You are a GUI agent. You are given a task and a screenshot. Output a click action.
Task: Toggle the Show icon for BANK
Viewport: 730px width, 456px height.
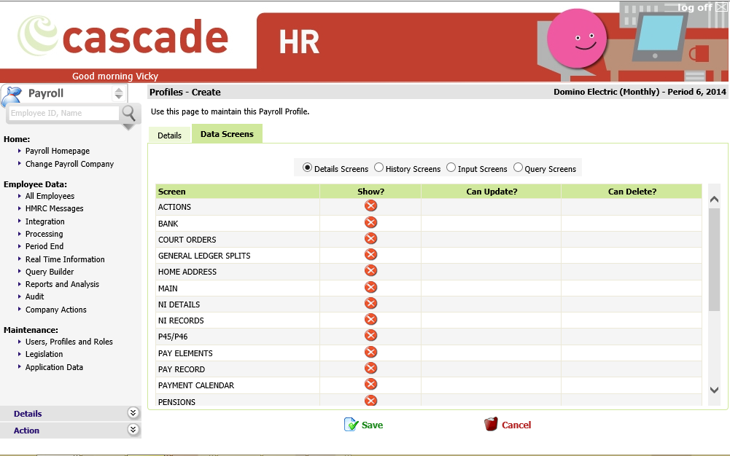(370, 223)
